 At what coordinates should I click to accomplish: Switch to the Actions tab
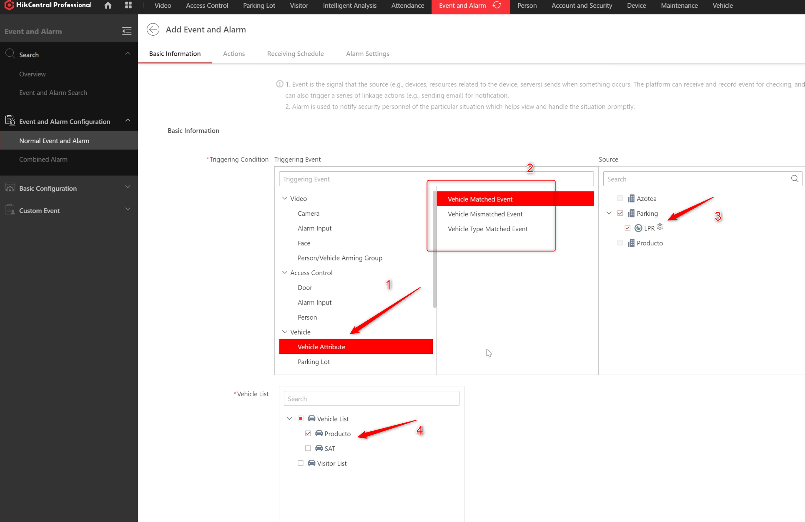(234, 54)
